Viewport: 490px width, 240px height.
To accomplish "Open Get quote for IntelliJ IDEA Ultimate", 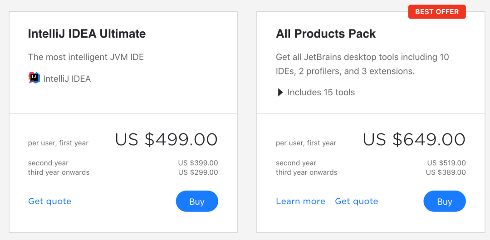I will tap(50, 201).
